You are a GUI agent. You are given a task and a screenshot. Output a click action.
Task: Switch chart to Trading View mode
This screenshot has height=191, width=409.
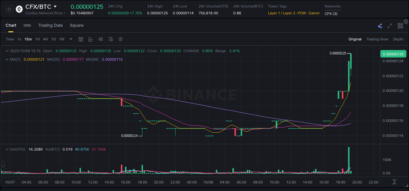(x=377, y=39)
